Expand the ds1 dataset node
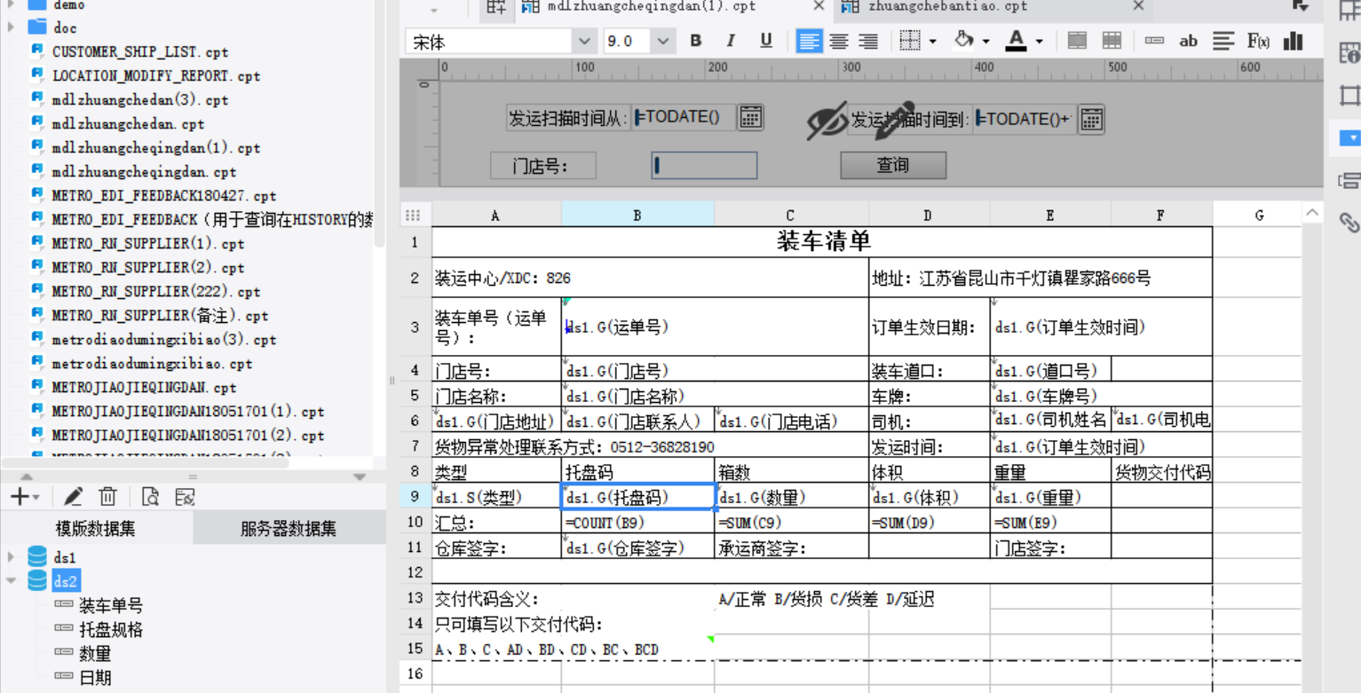 click(x=12, y=557)
